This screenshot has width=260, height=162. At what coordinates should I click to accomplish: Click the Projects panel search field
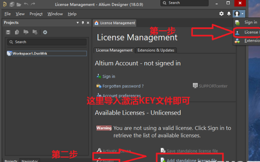tap(47, 42)
